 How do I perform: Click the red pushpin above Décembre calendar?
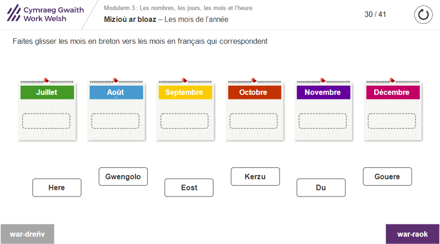tap(392, 80)
